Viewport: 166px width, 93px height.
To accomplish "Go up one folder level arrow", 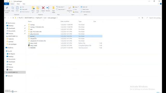I will (x=13, y=18).
